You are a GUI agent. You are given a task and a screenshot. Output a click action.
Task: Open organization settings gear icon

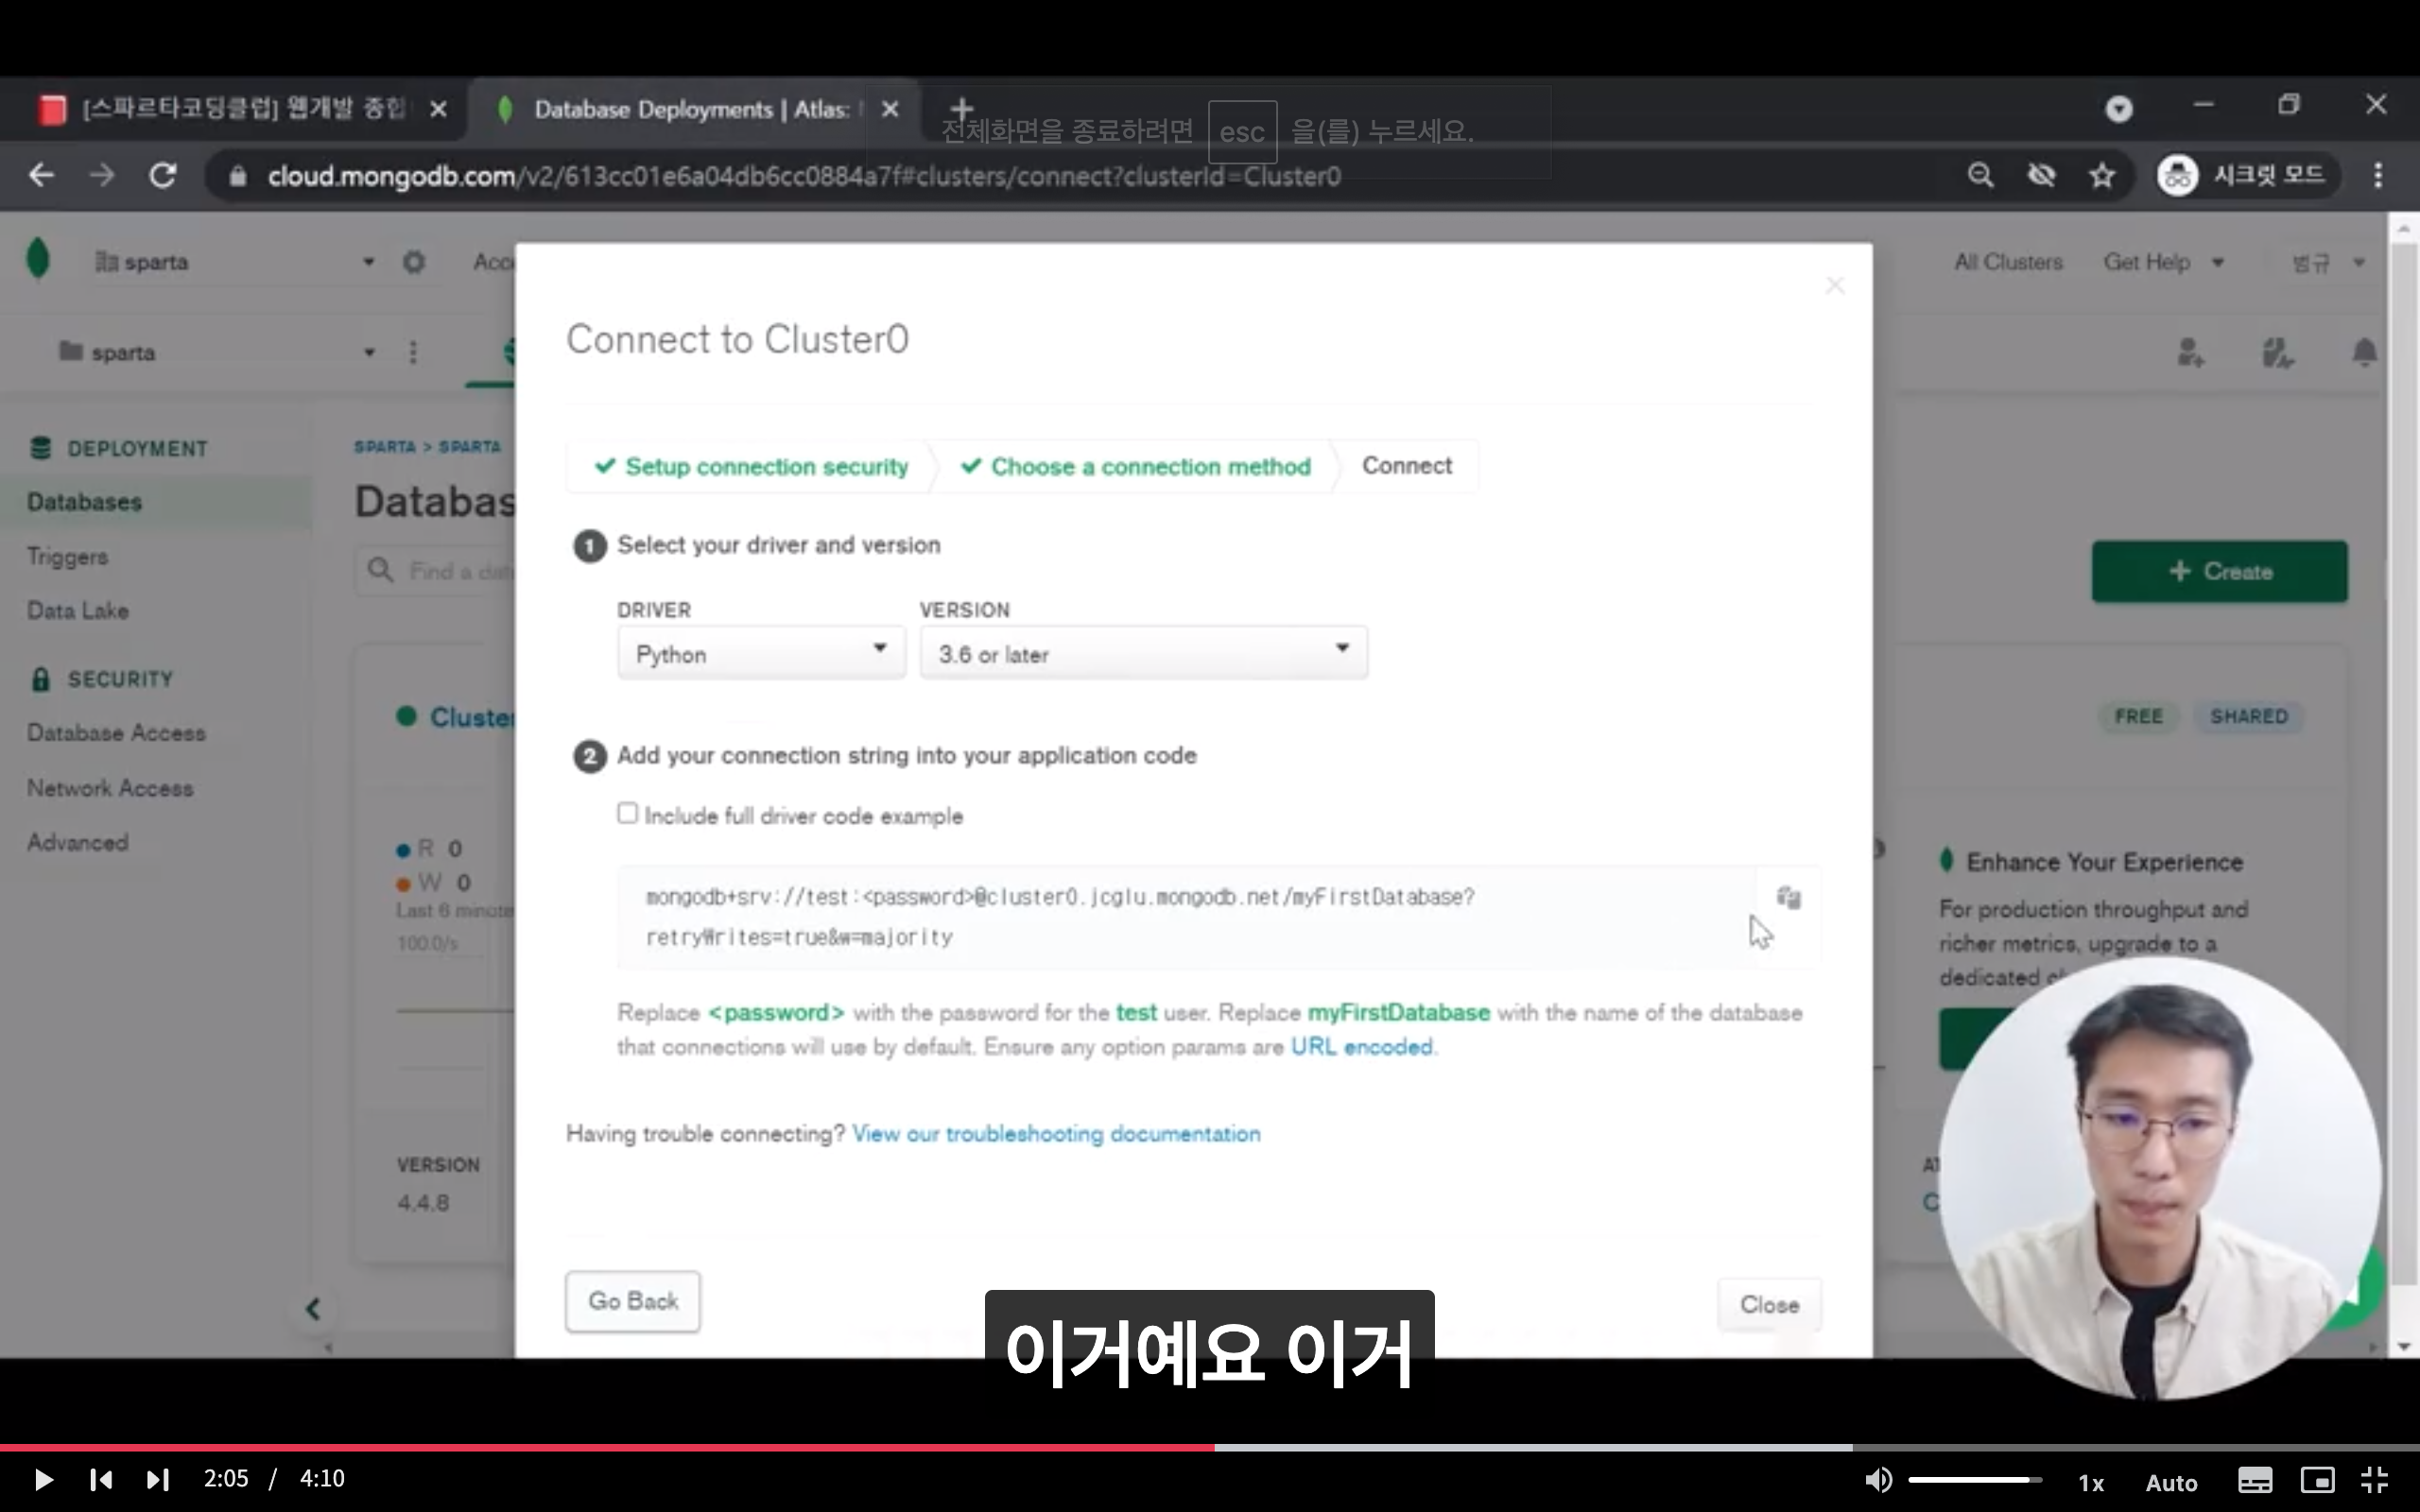point(413,262)
